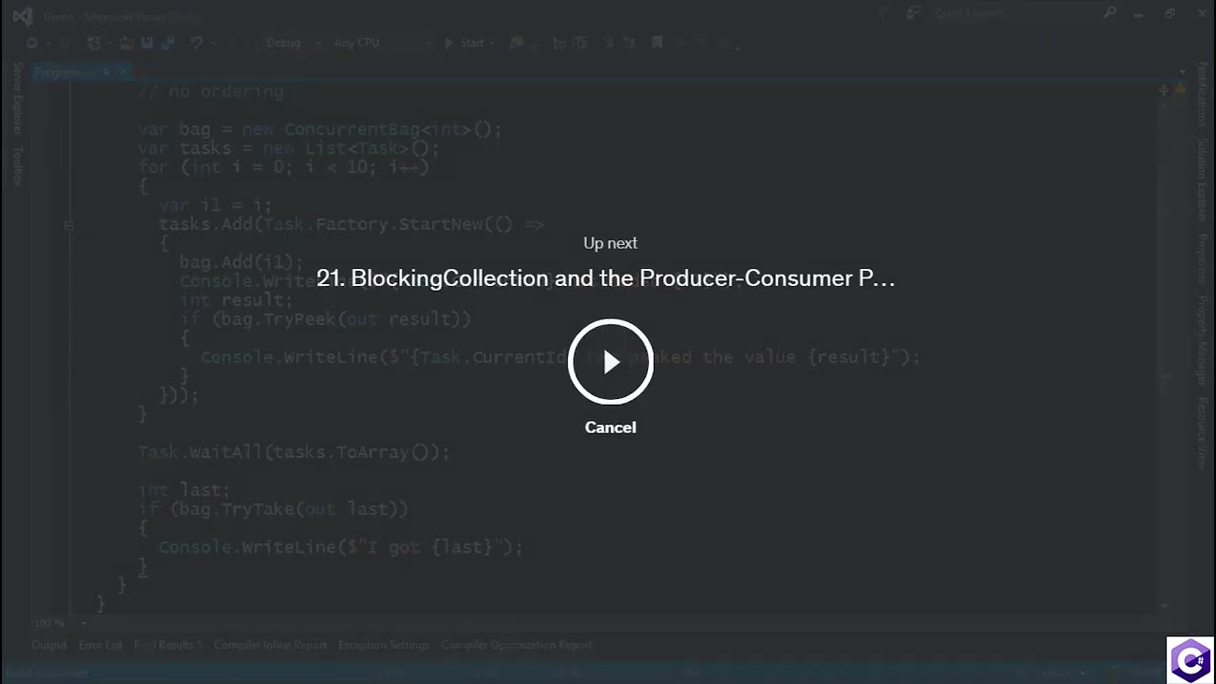Collapse the tasks.Add code outlining region
Viewport: 1216px width, 684px height.
click(x=68, y=225)
